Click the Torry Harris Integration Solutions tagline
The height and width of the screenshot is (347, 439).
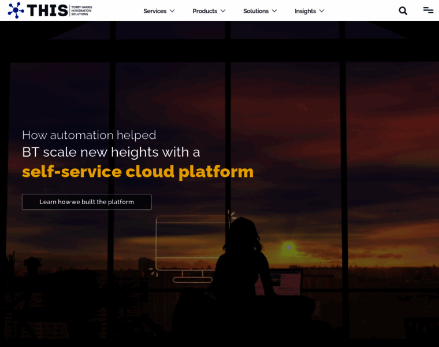pos(81,10)
